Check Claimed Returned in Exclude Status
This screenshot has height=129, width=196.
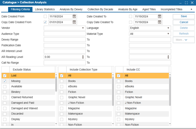click(x=5, y=97)
